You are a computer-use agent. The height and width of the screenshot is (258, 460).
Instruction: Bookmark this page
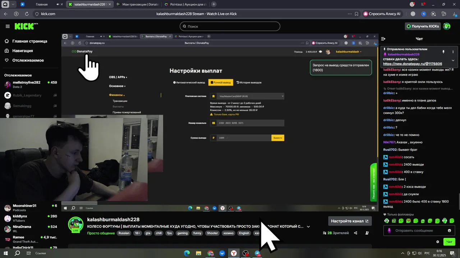point(356,14)
